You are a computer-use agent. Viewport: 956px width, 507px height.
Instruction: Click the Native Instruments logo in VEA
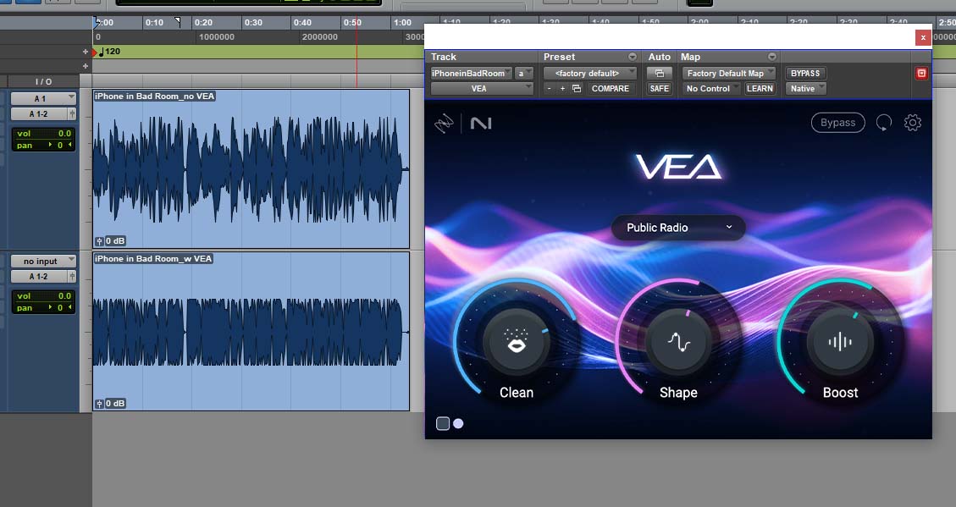(481, 124)
